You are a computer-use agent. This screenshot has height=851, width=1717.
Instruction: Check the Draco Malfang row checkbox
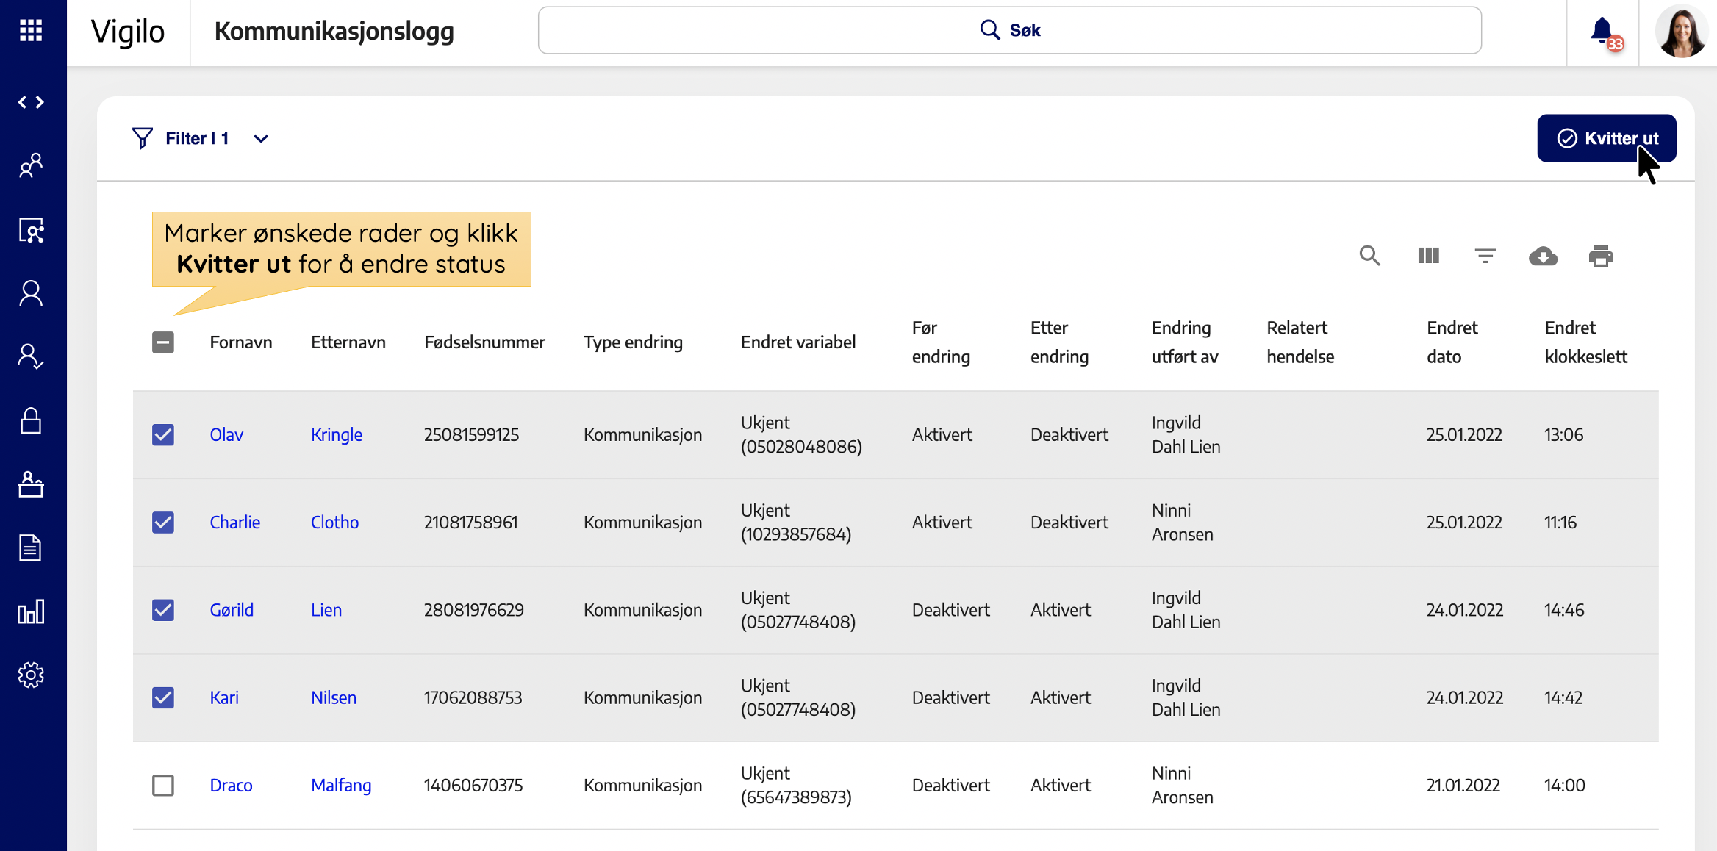[x=163, y=785]
